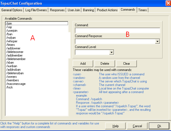
Task: Pick the /whisper command
Action: [x=37, y=41]
